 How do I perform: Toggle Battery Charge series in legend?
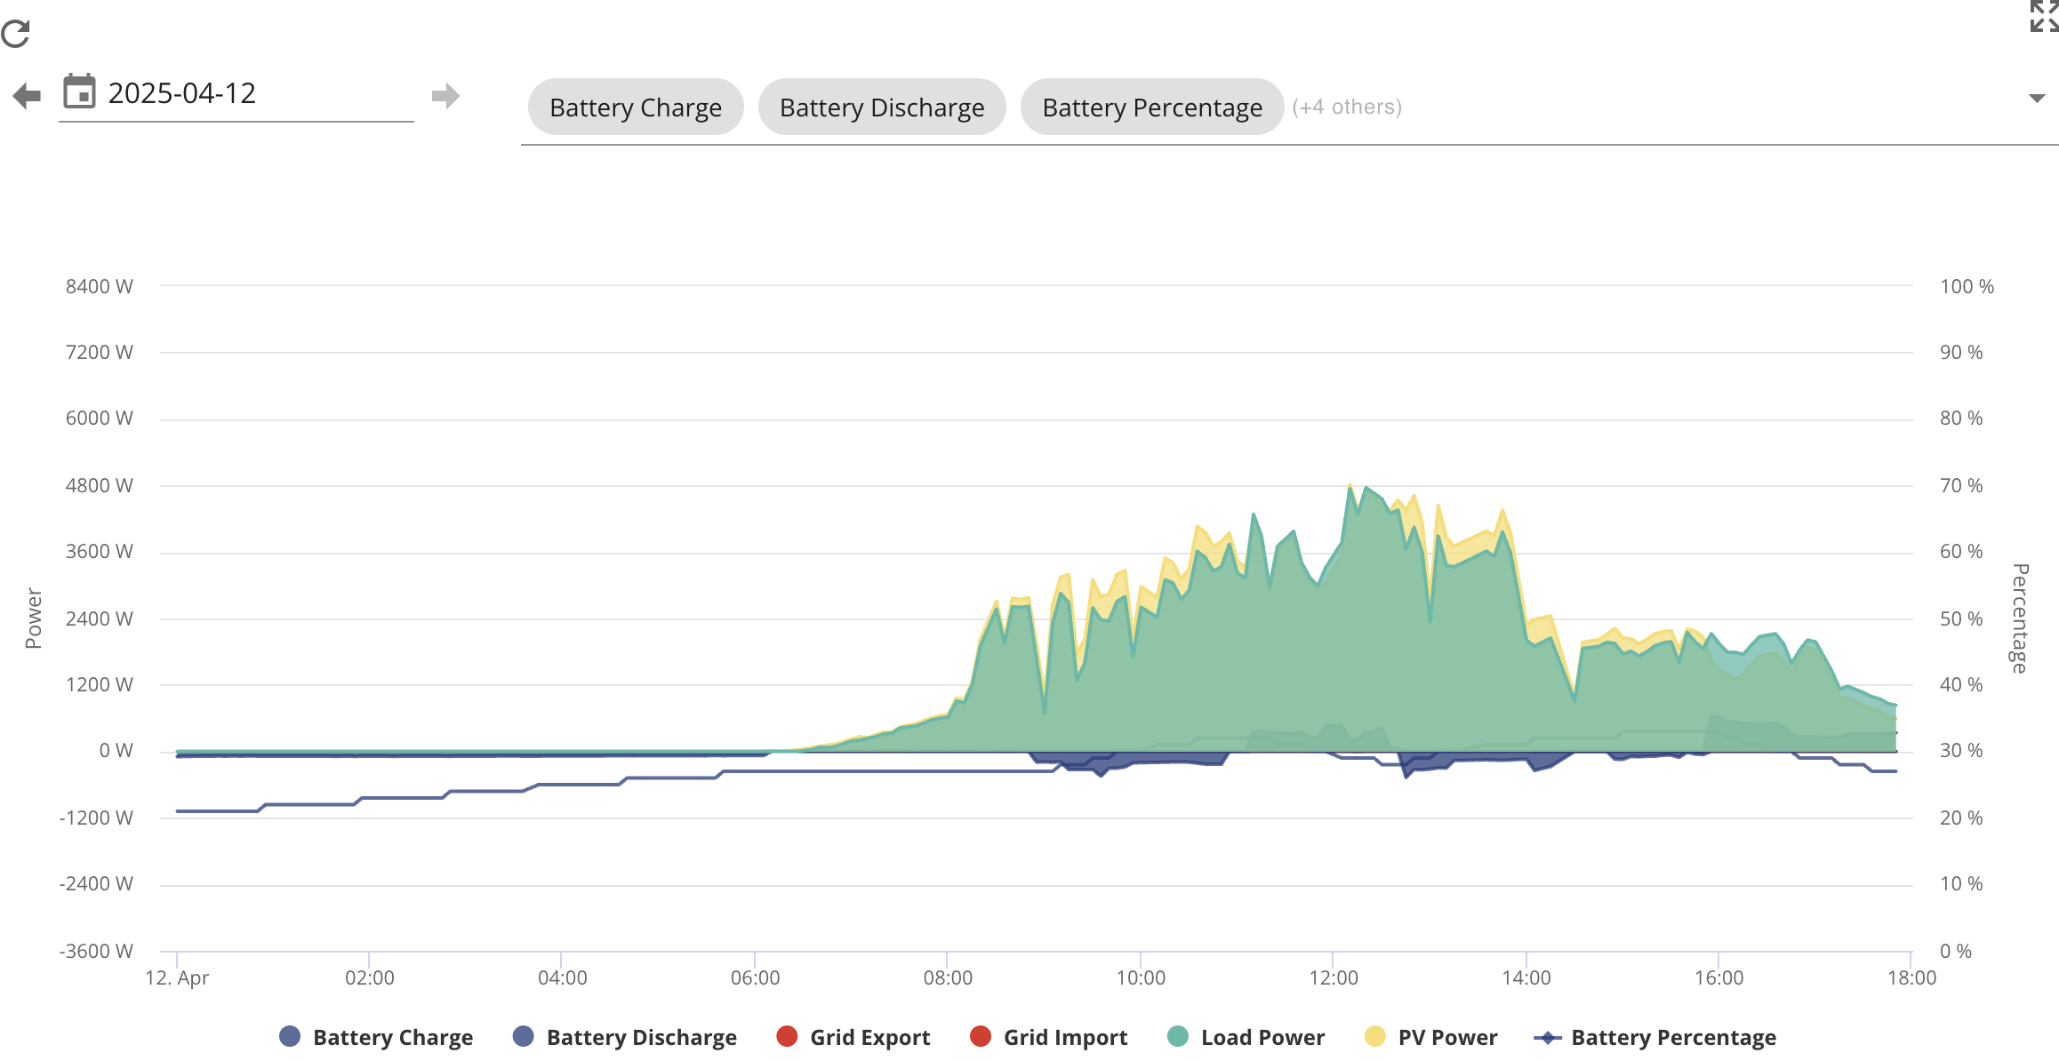(x=376, y=1037)
